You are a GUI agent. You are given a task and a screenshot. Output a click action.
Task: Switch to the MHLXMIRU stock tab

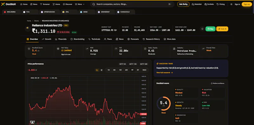tap(11, 12)
